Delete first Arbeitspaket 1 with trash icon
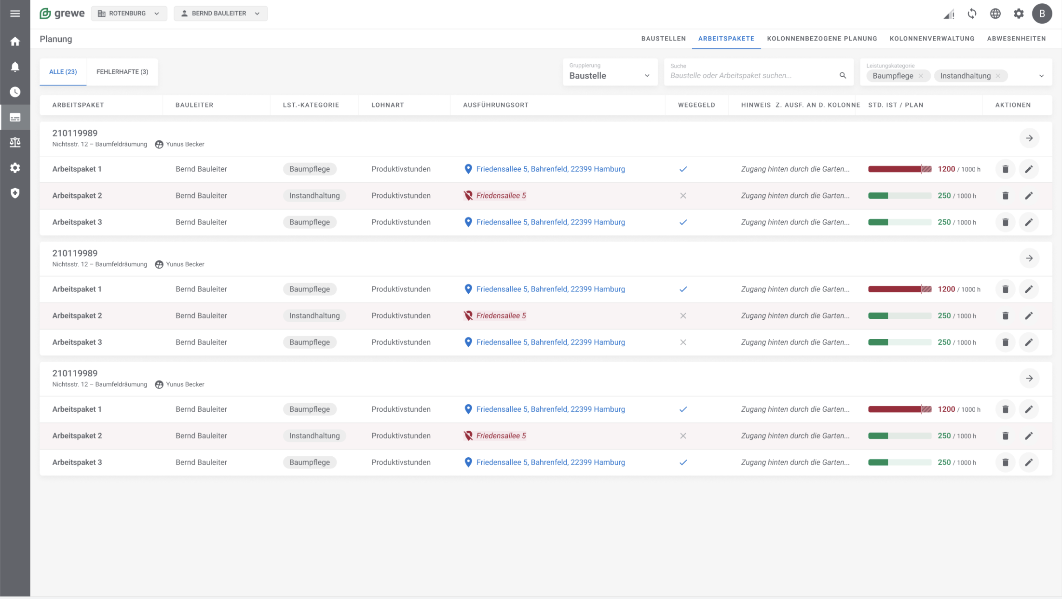Image resolution: width=1062 pixels, height=599 pixels. (1005, 169)
